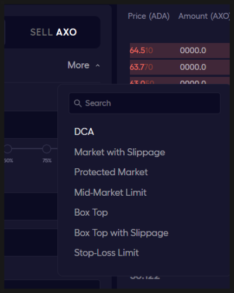Screen dimensions: 234x293
Task: Choose Box Top with Slippage
Action: pos(121,233)
